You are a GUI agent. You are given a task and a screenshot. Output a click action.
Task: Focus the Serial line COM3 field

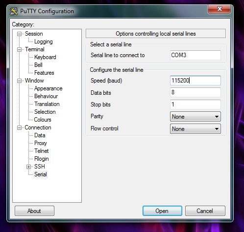coord(195,55)
